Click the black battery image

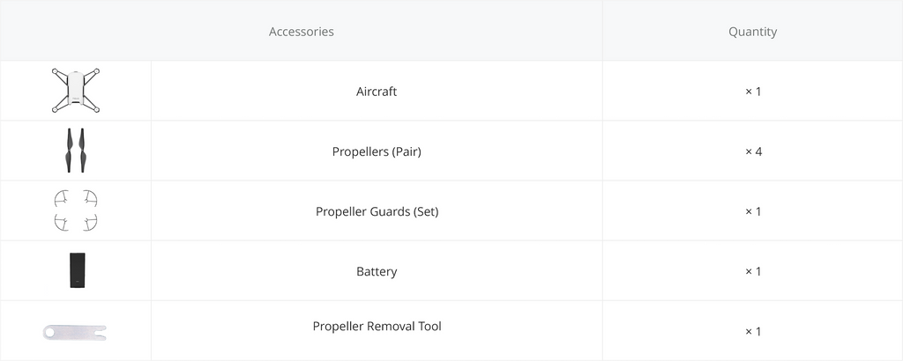pos(76,270)
